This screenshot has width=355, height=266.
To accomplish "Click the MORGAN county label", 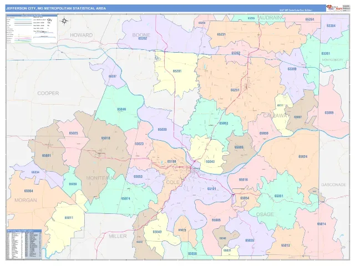I will [x=26, y=200].
